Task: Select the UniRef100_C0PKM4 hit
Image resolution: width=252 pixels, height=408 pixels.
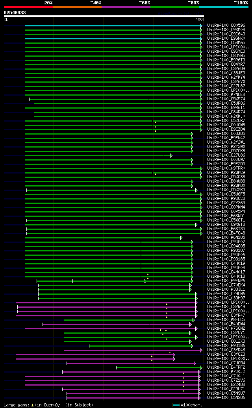Action: (226, 207)
